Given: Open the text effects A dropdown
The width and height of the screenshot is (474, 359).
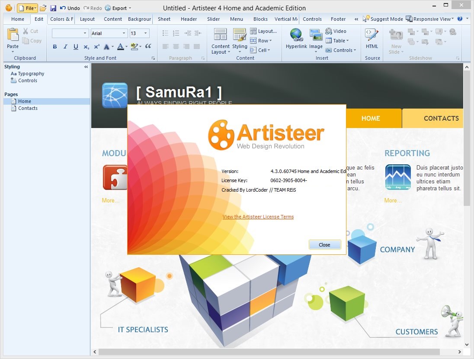Looking at the screenshot, I should 108,47.
